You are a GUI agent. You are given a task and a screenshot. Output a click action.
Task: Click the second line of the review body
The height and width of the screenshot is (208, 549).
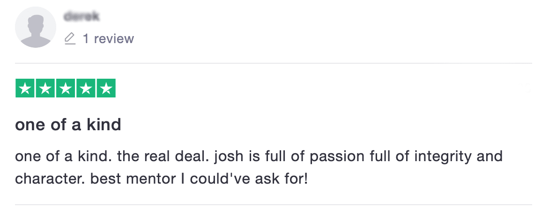click(161, 178)
